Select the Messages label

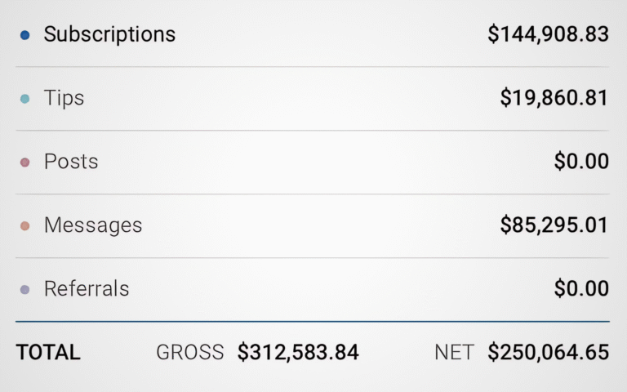93,225
